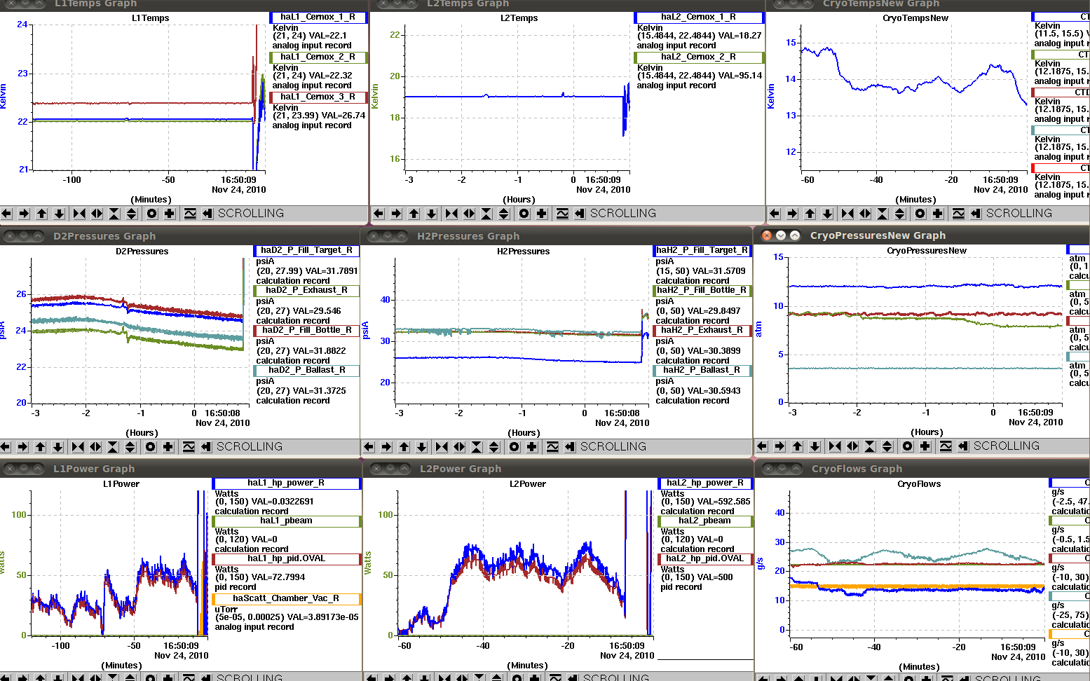This screenshot has width=1090, height=681.
Task: Pan up in the D2Pressures graph toolbar
Action: [x=41, y=447]
